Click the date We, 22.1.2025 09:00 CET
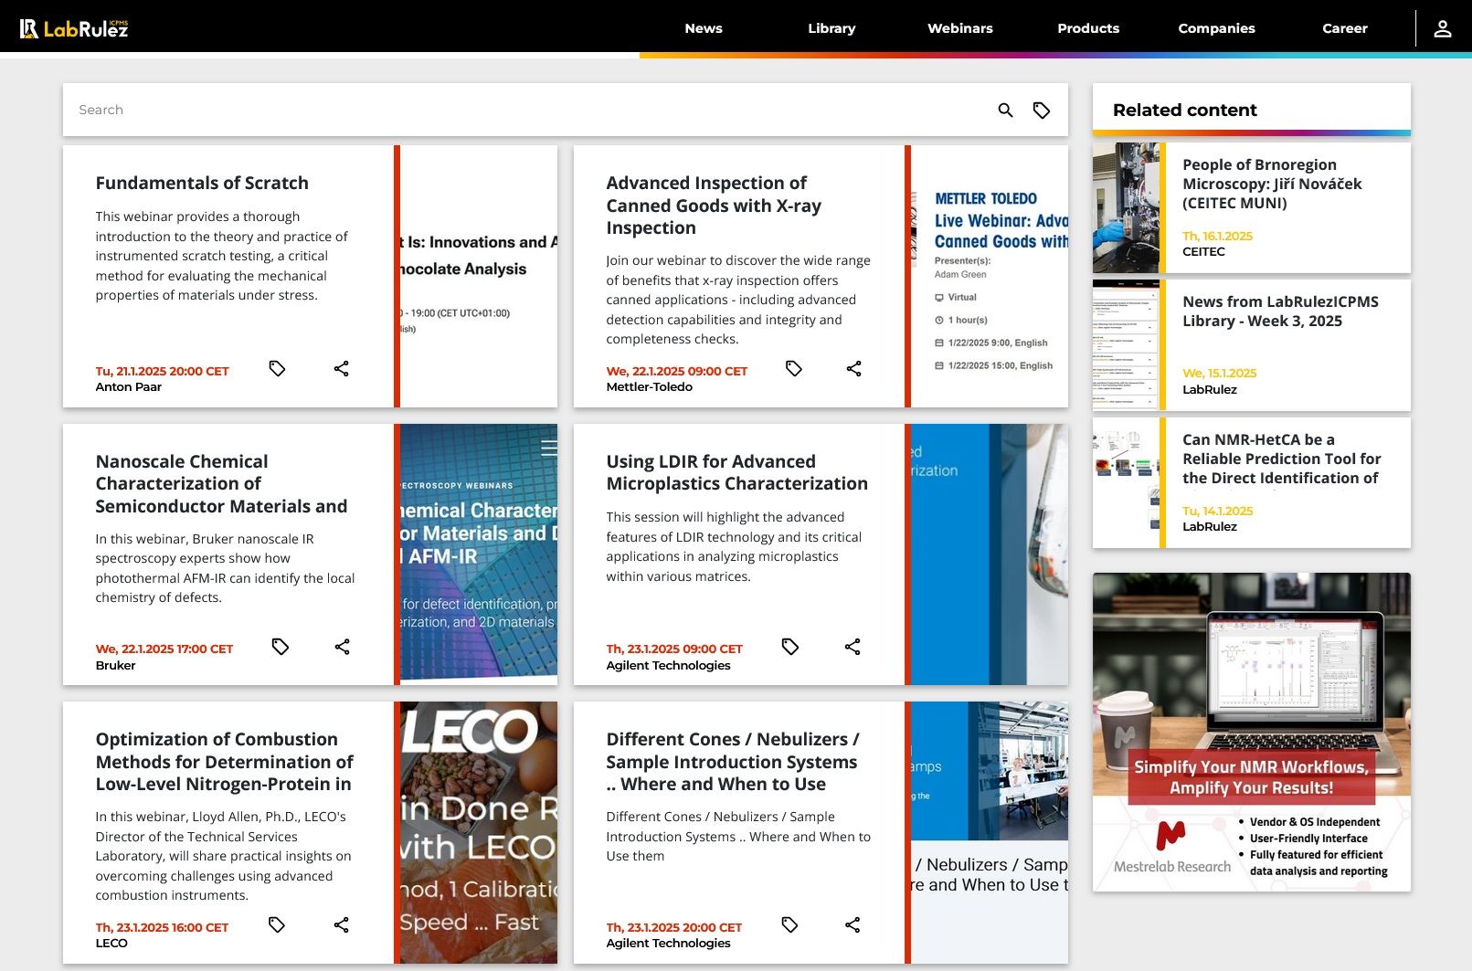1472x971 pixels. pos(677,371)
